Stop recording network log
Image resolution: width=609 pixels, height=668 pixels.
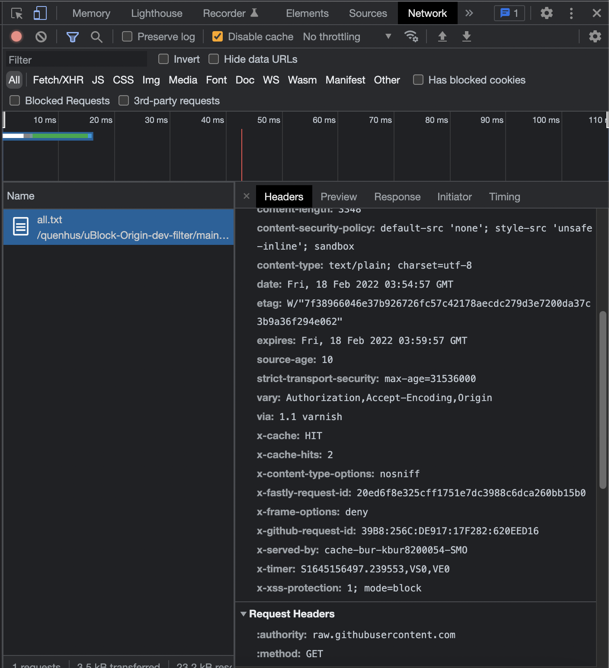[x=16, y=37]
